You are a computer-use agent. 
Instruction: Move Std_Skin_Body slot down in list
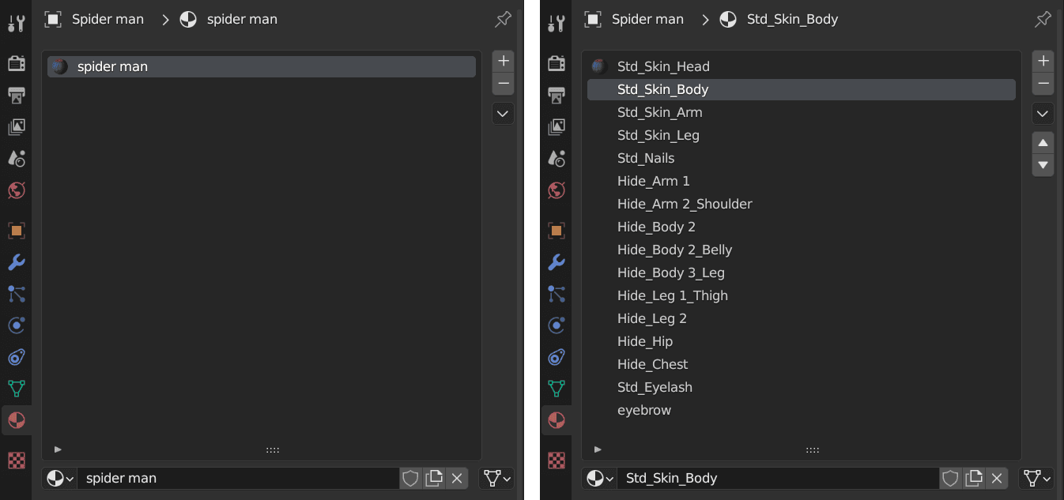pyautogui.click(x=1043, y=165)
